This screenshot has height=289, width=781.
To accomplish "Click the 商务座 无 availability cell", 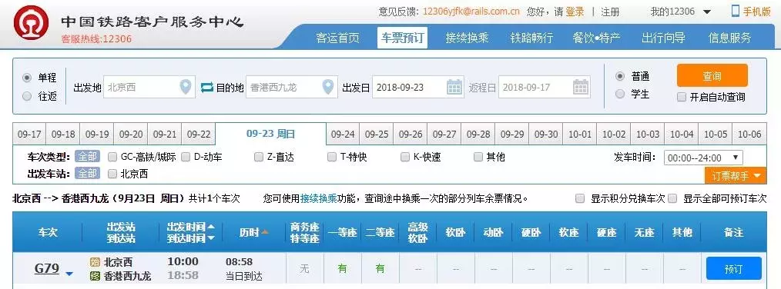I will coord(304,268).
